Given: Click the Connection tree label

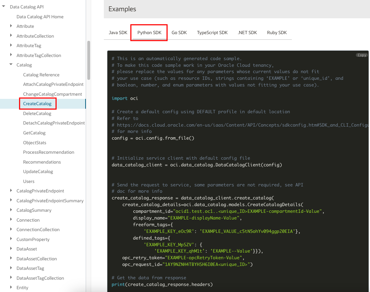Looking at the screenshot, I should point(28,220).
